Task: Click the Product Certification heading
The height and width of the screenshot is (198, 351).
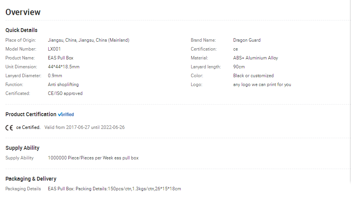Action: (31, 114)
